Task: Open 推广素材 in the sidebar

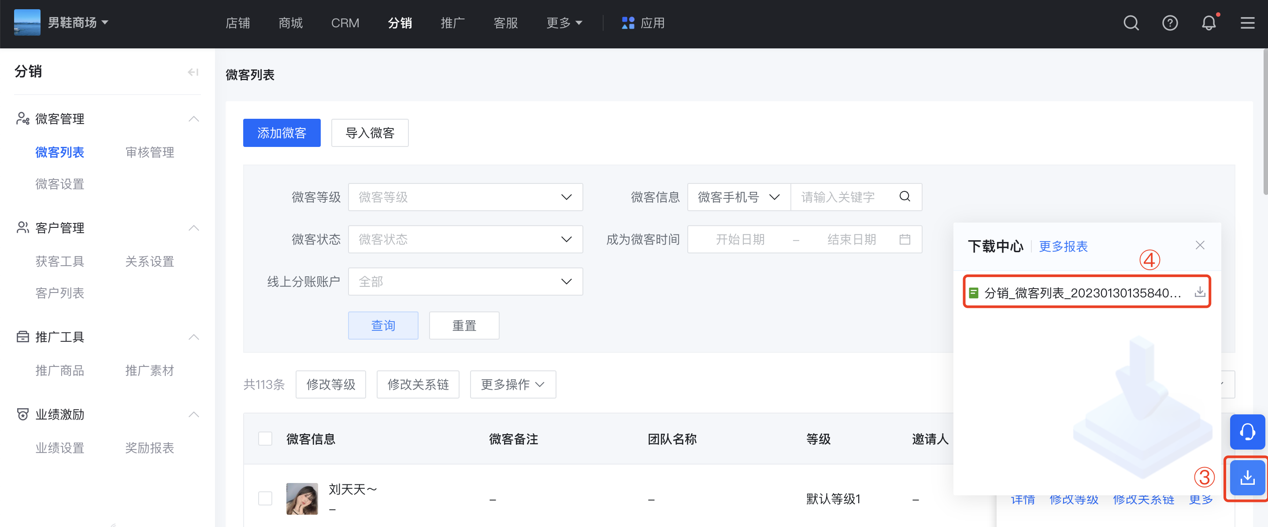Action: (x=150, y=371)
